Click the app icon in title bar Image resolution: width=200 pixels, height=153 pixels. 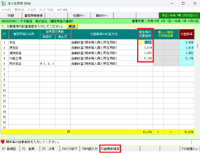[3, 3]
